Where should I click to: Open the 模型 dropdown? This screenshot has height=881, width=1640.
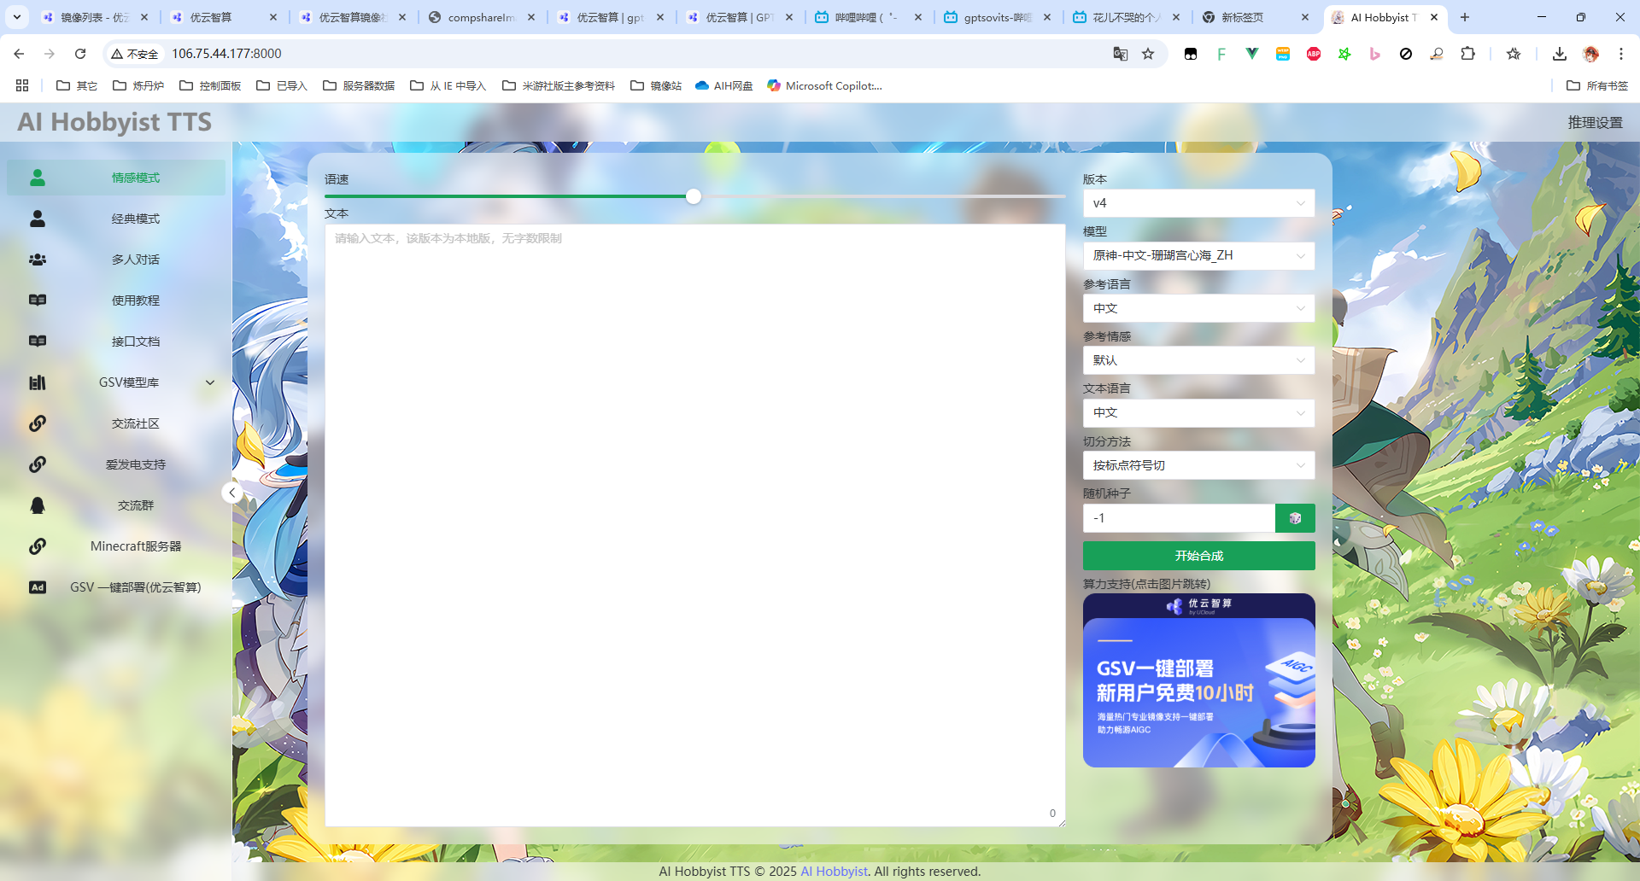pyautogui.click(x=1198, y=255)
